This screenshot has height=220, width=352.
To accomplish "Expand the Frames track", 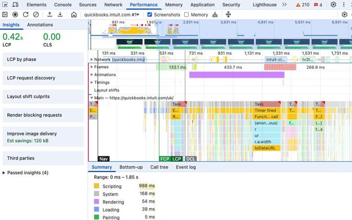I will click(92, 67).
